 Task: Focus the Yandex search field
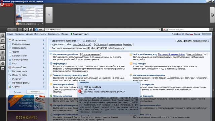189,30
